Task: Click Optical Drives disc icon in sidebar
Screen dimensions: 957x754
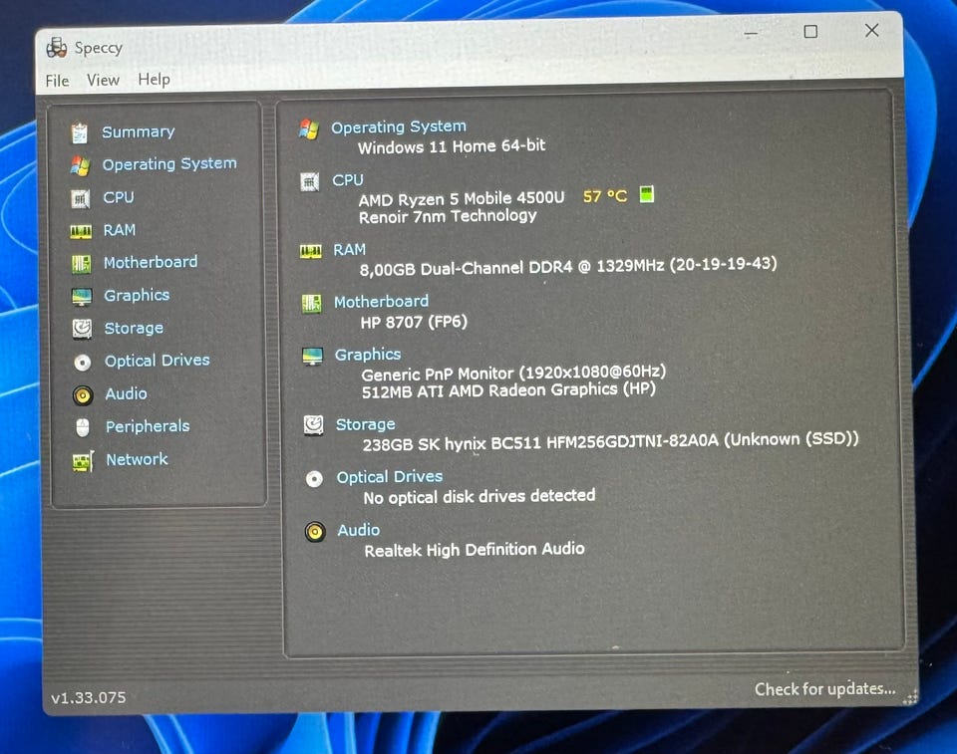Action: pos(83,363)
